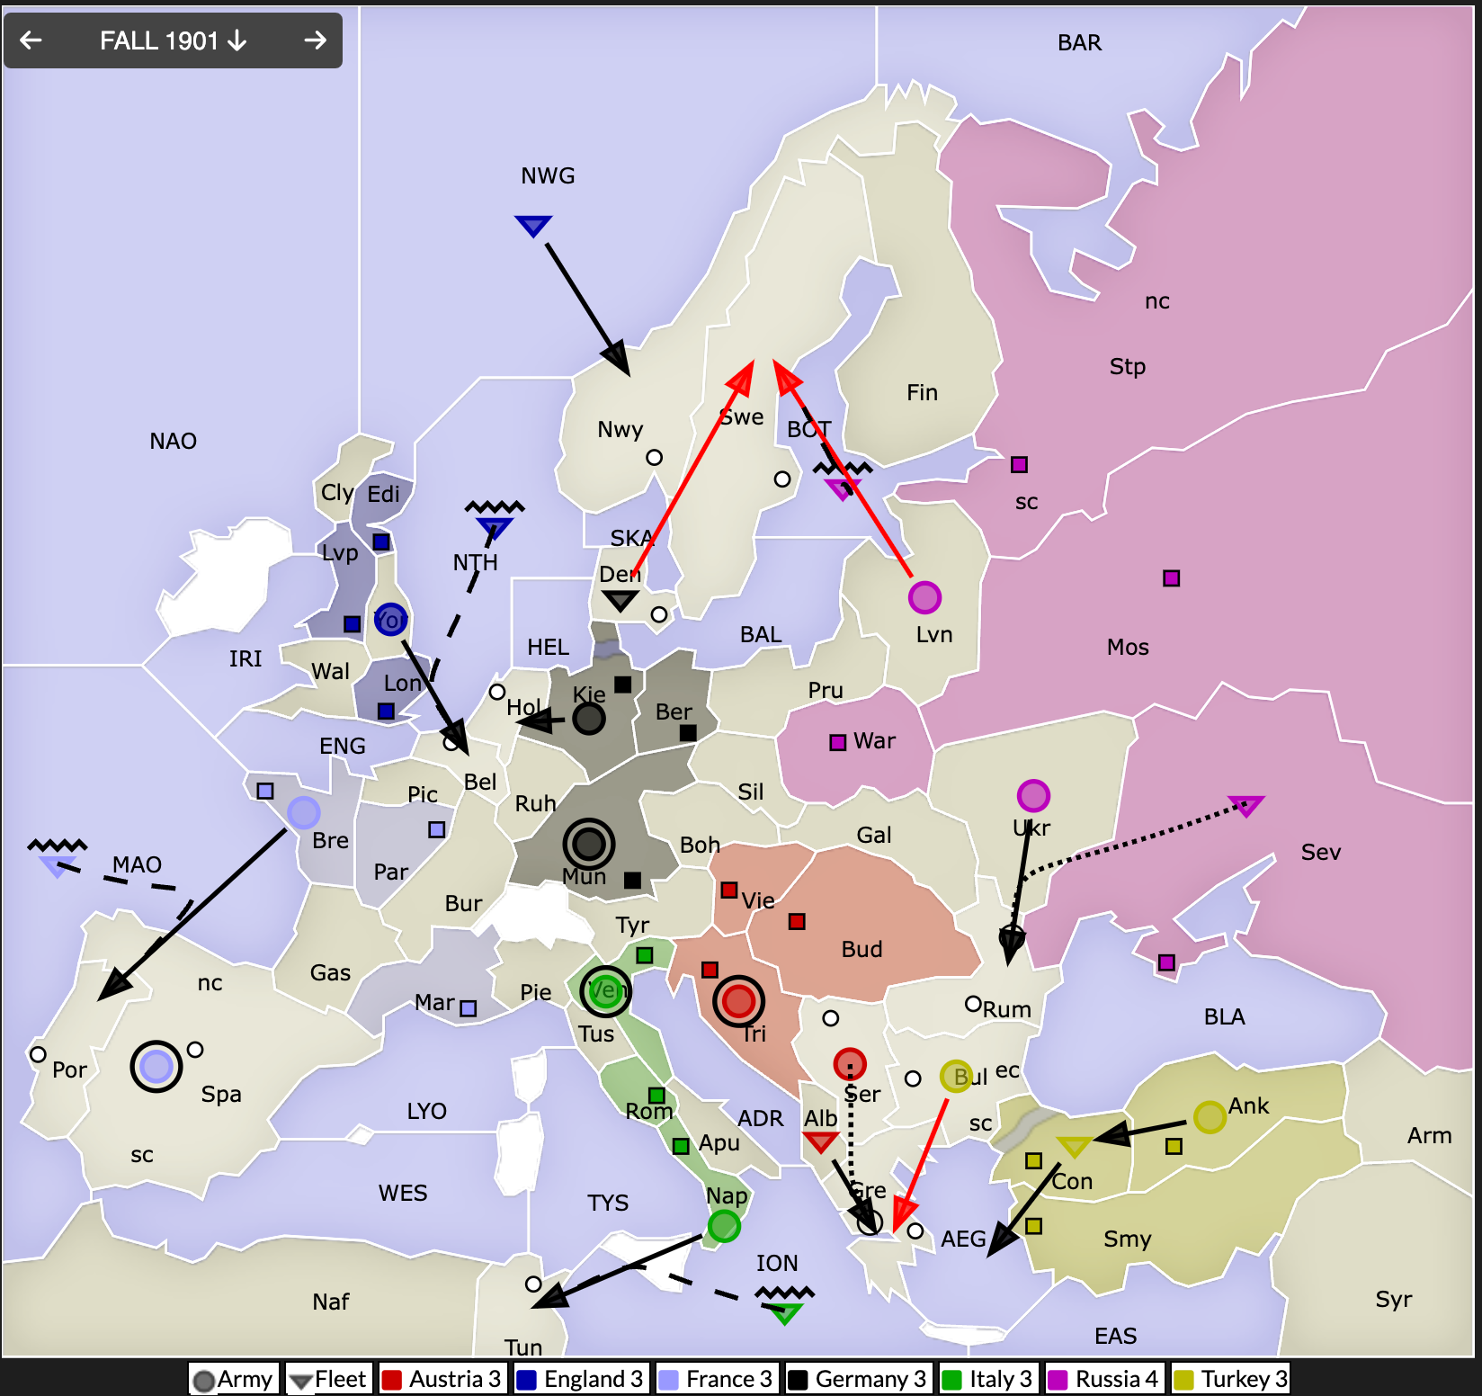The height and width of the screenshot is (1396, 1482).
Task: Select the German army in Munich
Action: coord(589,844)
